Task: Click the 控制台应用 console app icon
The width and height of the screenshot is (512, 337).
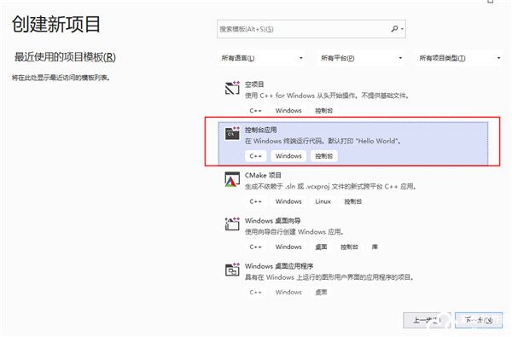Action: tap(232, 134)
